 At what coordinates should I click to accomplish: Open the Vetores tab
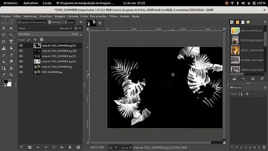point(236,88)
